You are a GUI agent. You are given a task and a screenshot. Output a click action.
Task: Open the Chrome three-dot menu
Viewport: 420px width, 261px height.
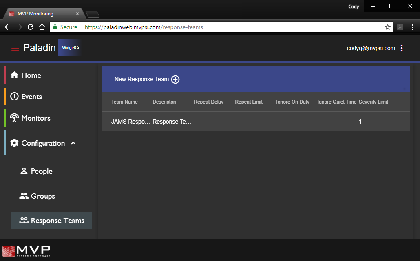412,27
